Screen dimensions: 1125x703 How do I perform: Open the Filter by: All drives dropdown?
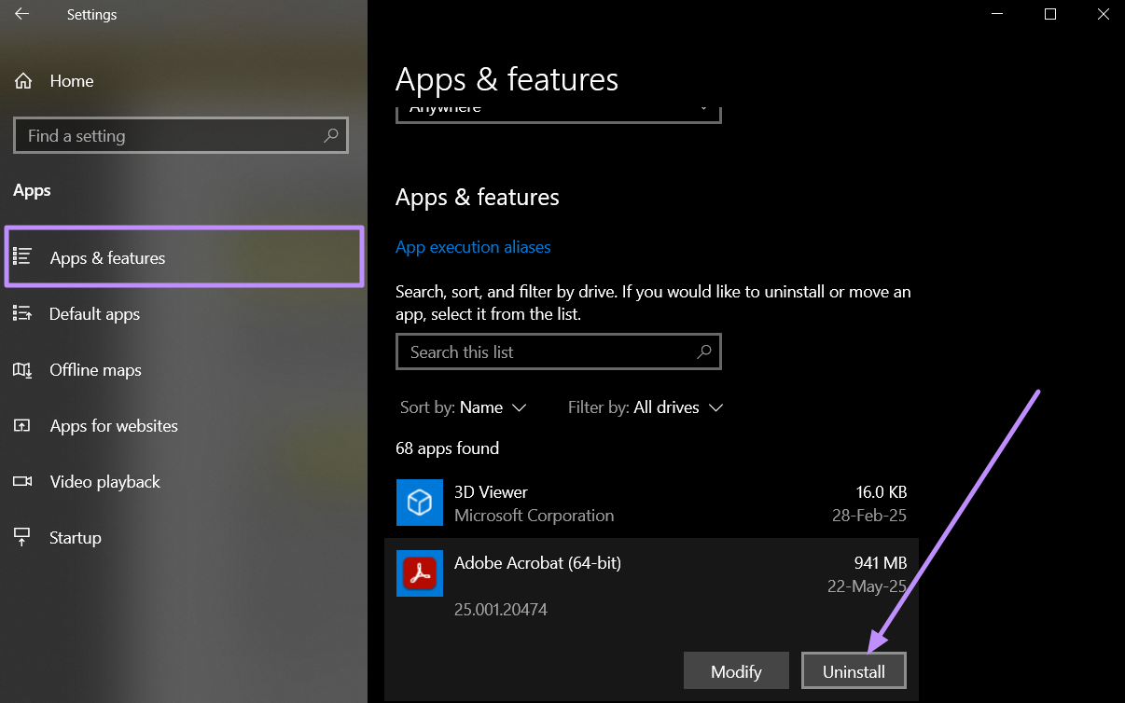click(646, 407)
